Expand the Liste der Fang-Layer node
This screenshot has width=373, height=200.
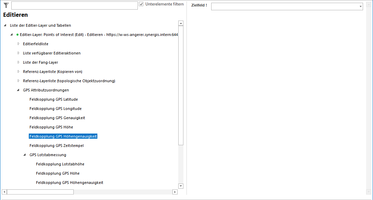[x=19, y=62]
